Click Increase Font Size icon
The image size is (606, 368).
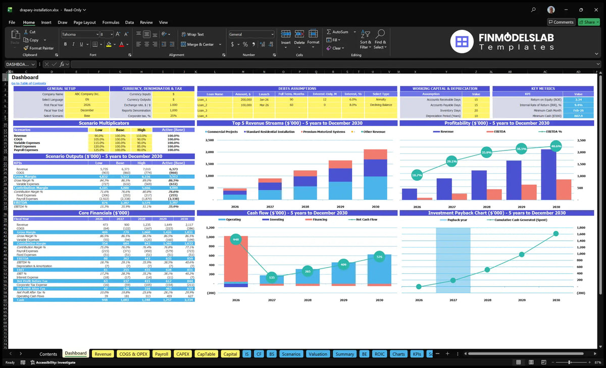(x=119, y=34)
